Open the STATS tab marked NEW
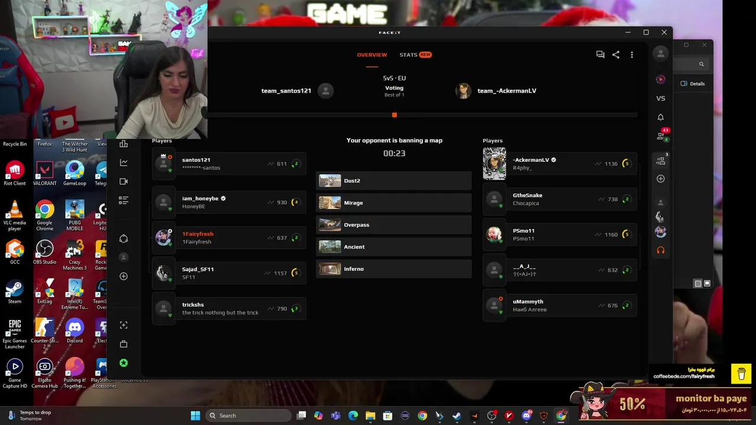This screenshot has width=756, height=425. click(x=415, y=55)
